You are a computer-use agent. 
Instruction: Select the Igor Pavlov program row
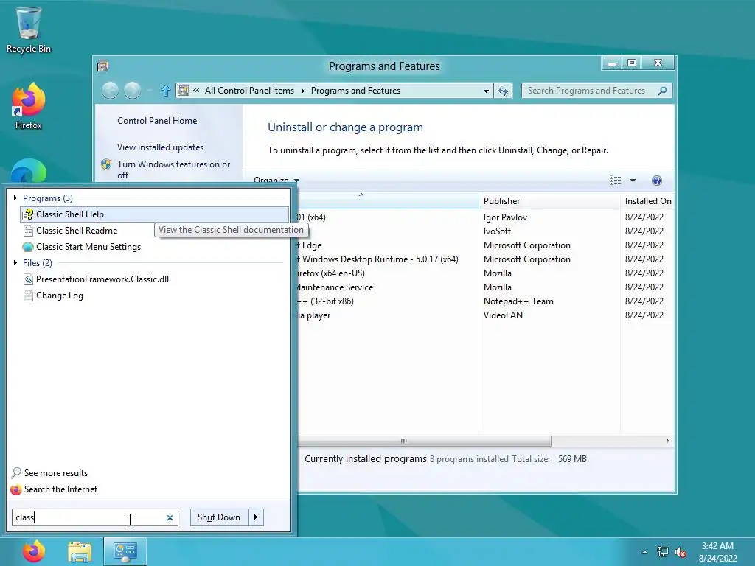click(x=484, y=217)
